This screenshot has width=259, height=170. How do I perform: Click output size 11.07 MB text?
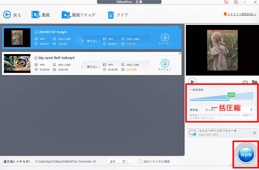tap(132, 70)
